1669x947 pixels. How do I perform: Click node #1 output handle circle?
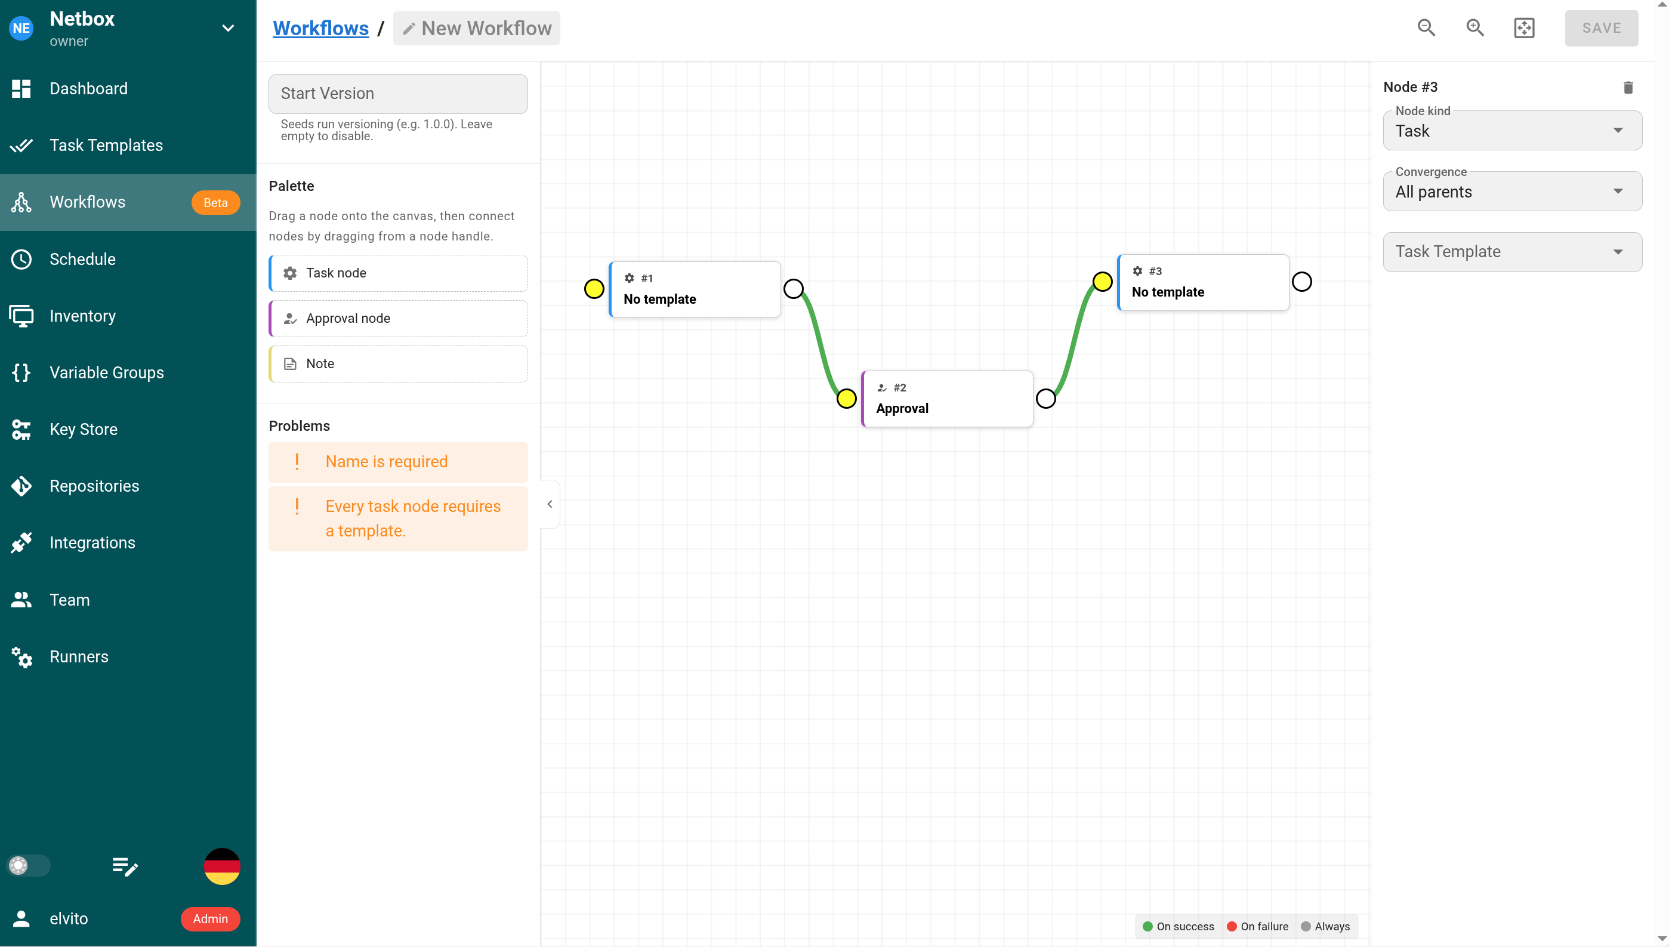pos(793,289)
